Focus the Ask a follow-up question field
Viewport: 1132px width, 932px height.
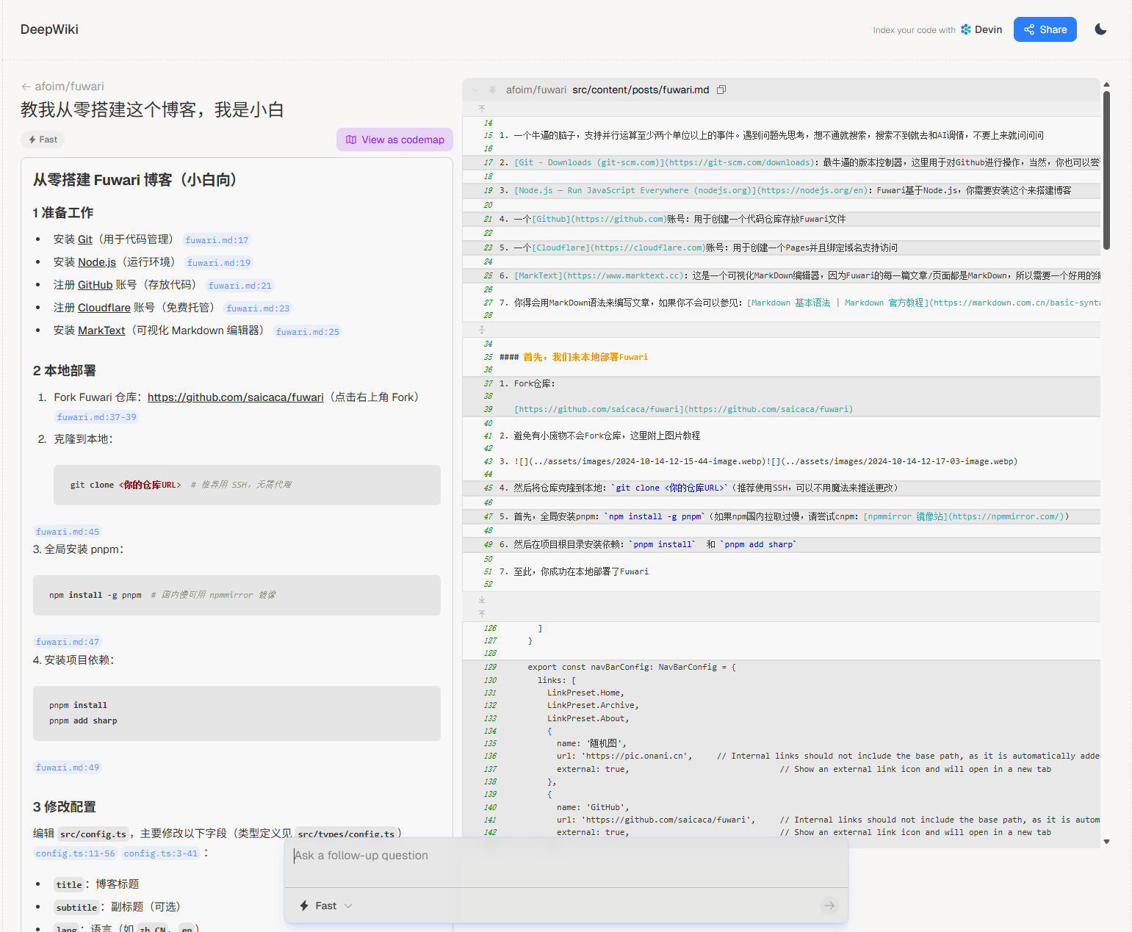(566, 856)
